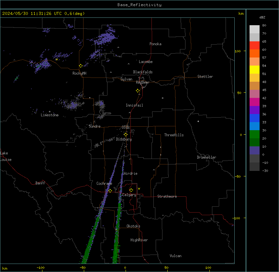Select the Didsbury town label

[124, 139]
